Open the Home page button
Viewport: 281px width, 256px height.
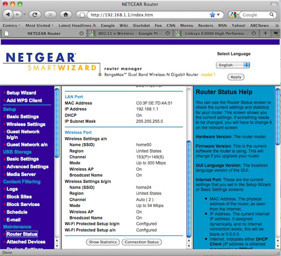pyautogui.click(x=66, y=14)
